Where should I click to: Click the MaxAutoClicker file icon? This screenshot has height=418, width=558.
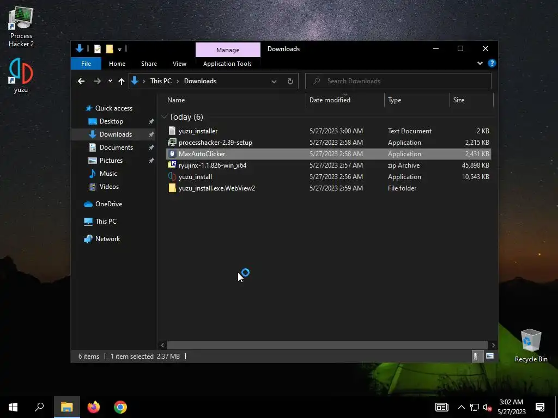172,154
